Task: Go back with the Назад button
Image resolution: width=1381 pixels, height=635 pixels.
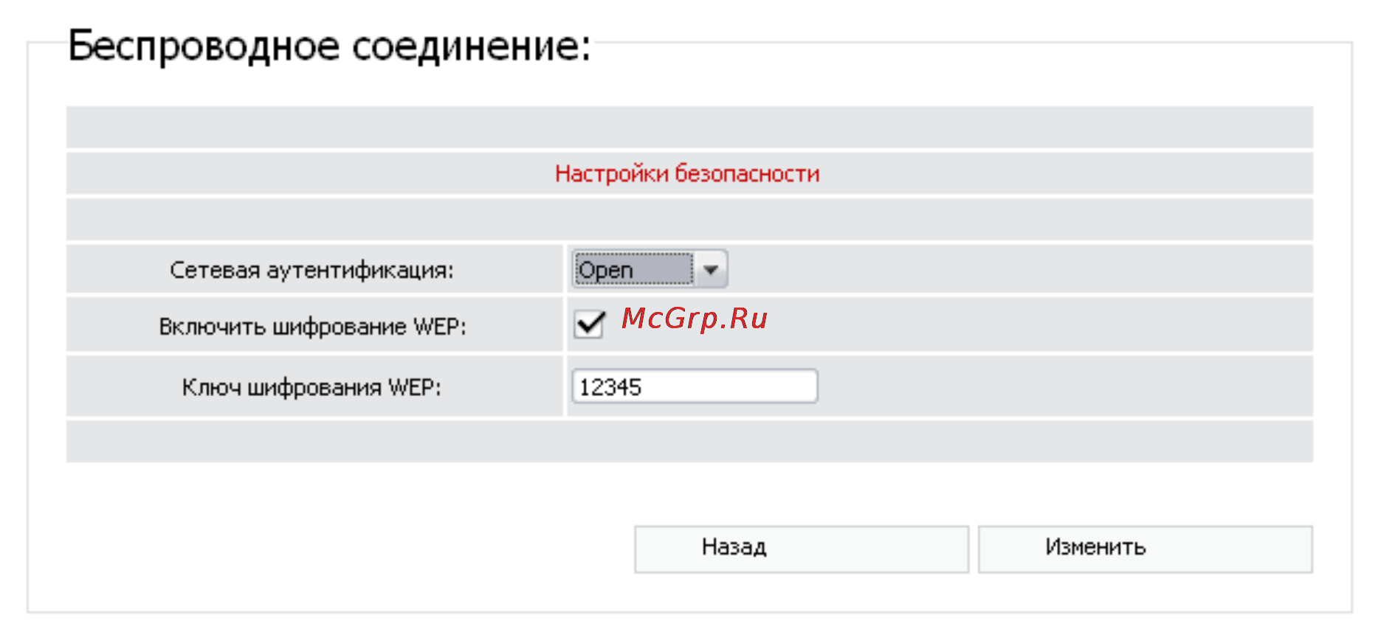Action: click(802, 549)
